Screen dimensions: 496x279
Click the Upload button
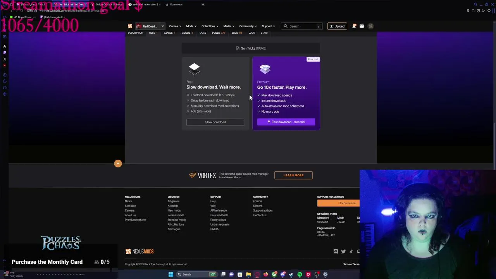click(337, 26)
